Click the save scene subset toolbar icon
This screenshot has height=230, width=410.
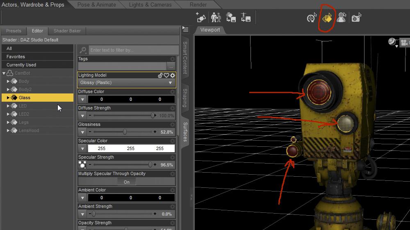point(231,18)
